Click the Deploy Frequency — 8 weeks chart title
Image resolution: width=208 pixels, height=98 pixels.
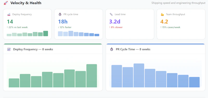33,49
